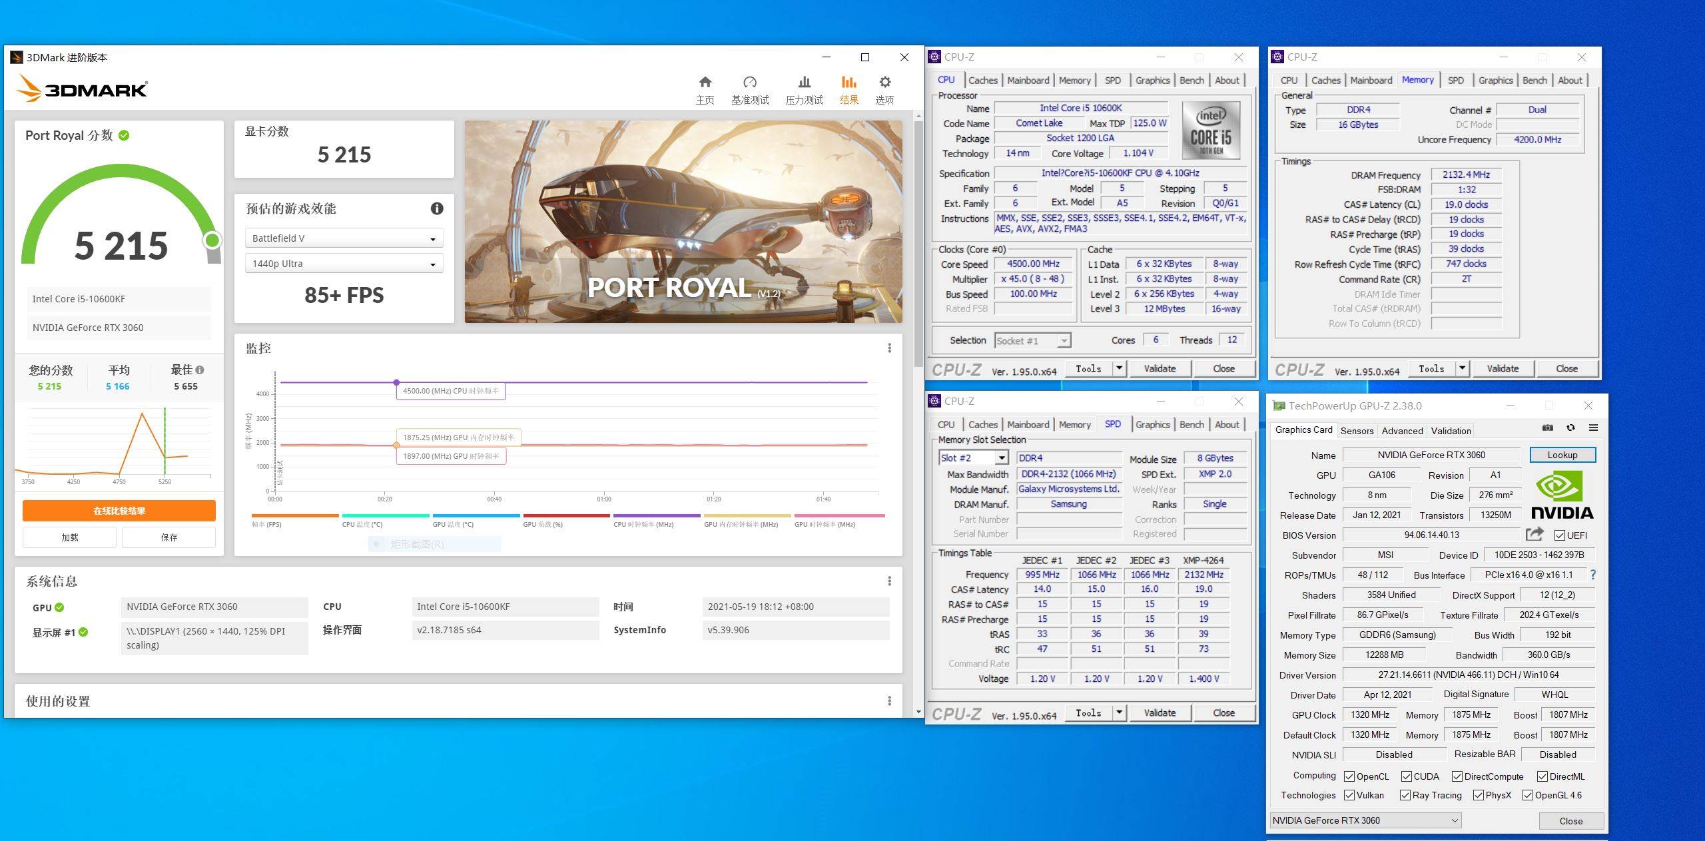Click the GPU-Z title bar app icon
The height and width of the screenshot is (841, 1705).
click(1278, 406)
